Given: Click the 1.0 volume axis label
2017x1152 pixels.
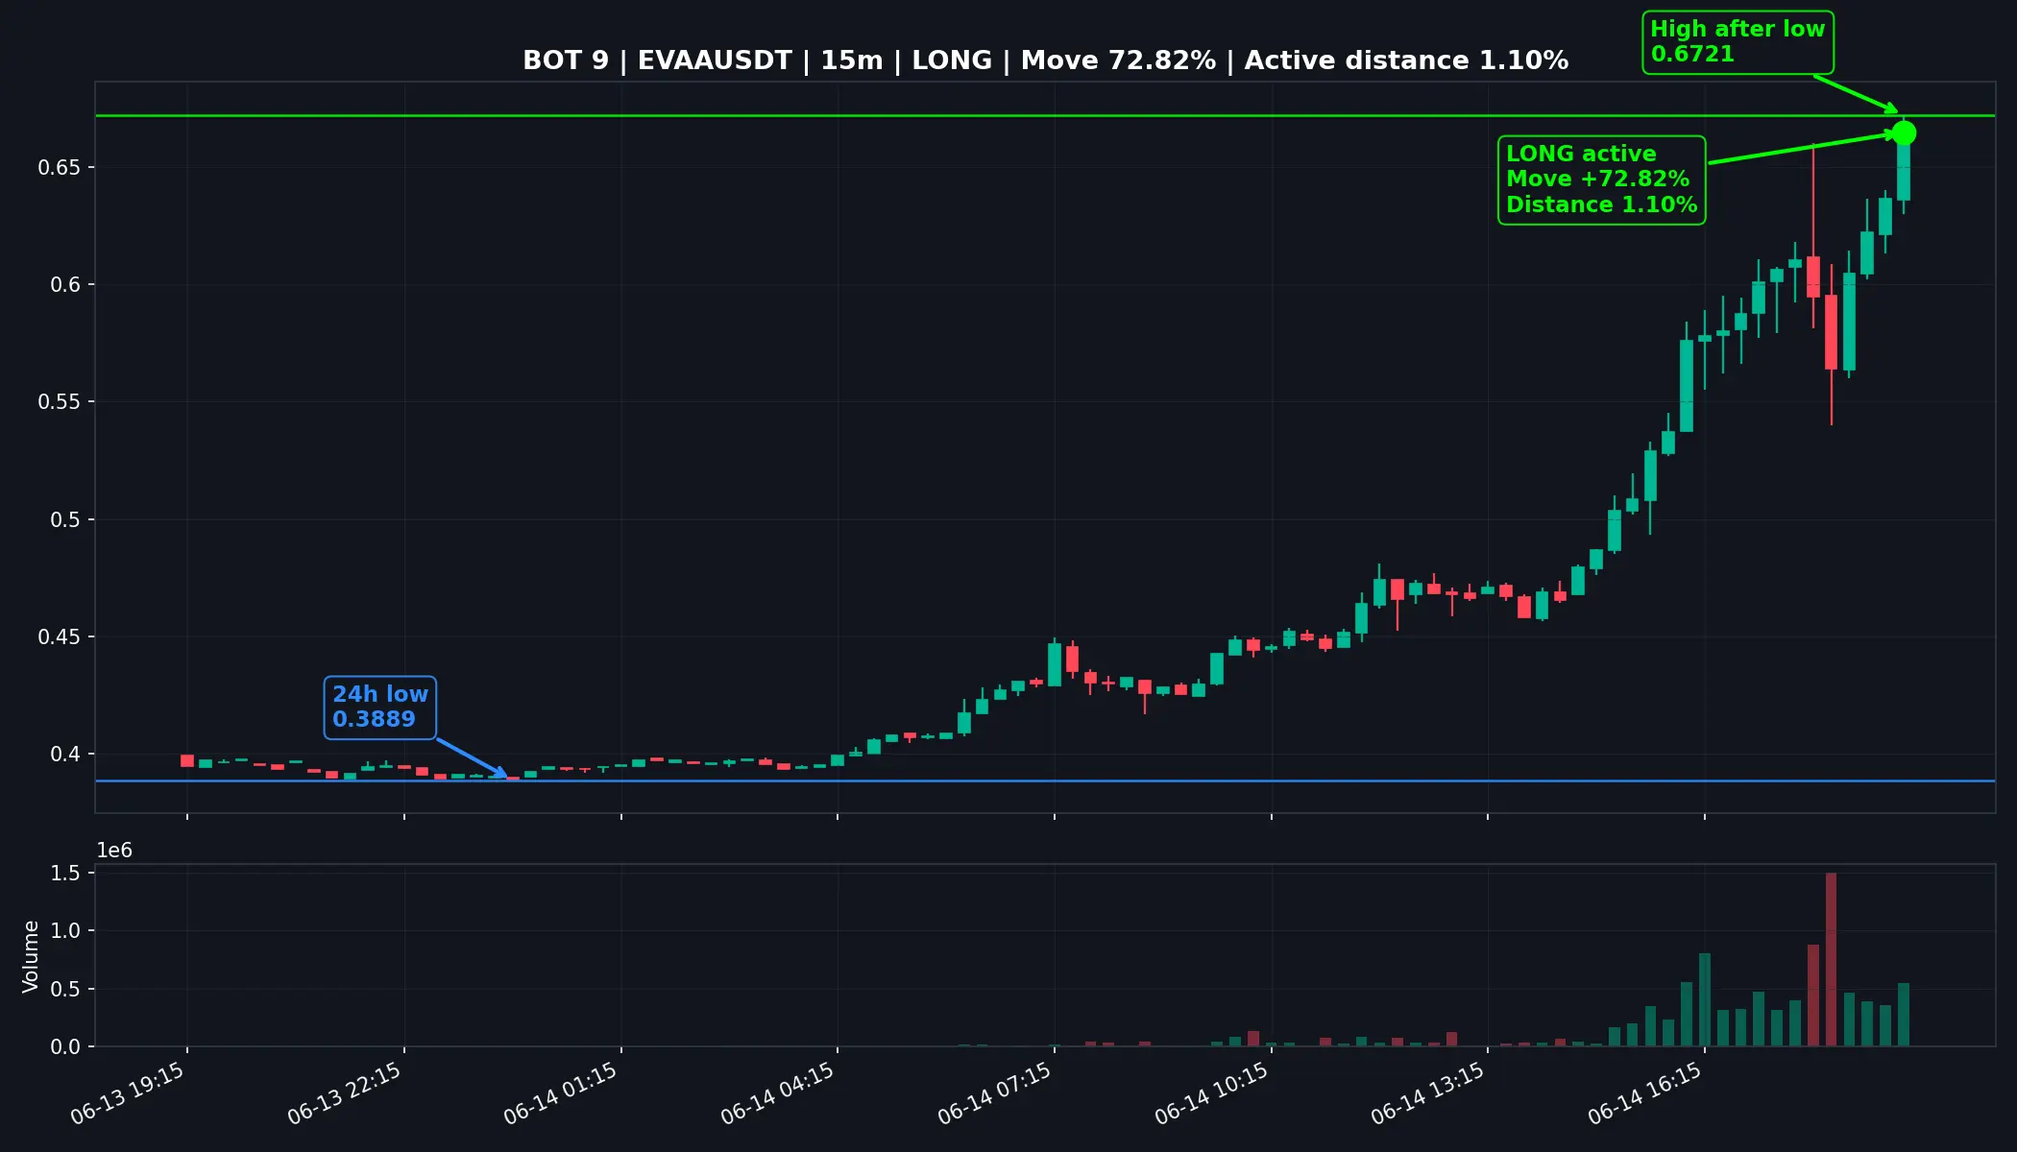Looking at the screenshot, I should (66, 931).
